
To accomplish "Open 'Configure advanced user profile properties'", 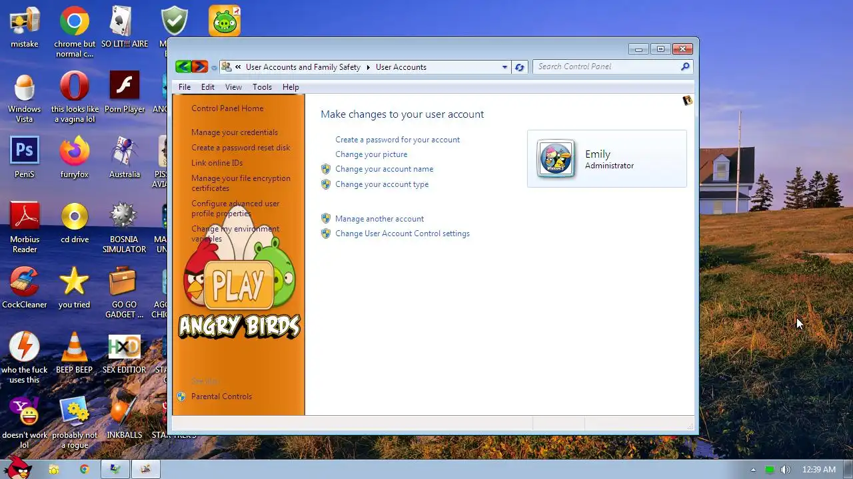I will click(x=235, y=208).
